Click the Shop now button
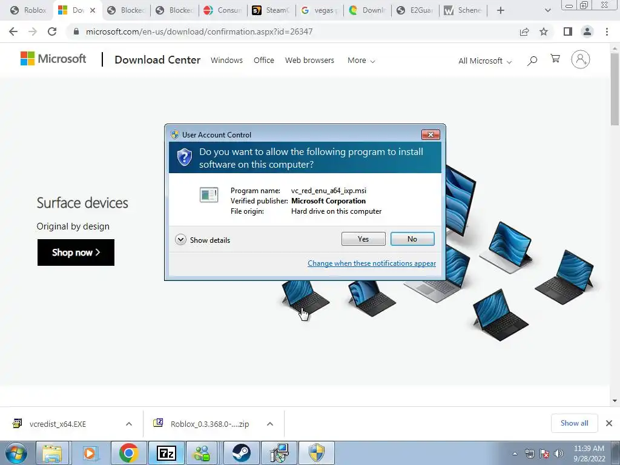 pyautogui.click(x=76, y=252)
